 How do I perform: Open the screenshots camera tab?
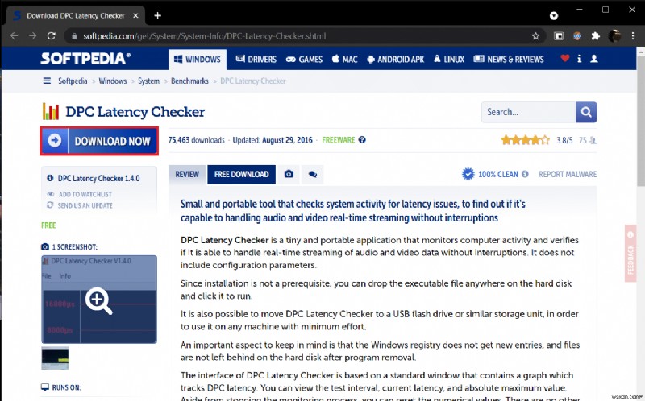click(x=289, y=174)
